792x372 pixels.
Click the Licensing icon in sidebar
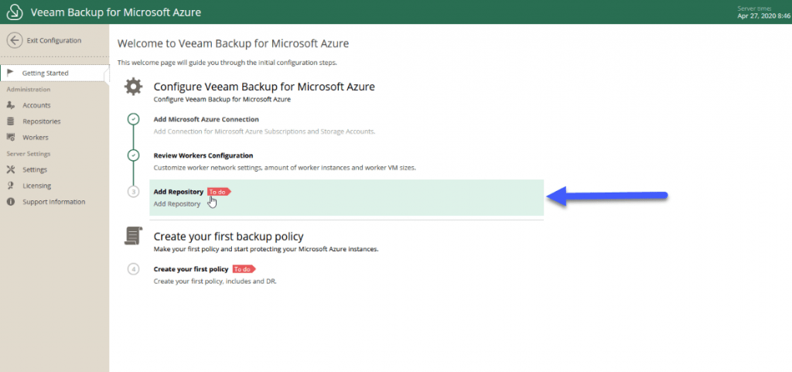tap(11, 186)
